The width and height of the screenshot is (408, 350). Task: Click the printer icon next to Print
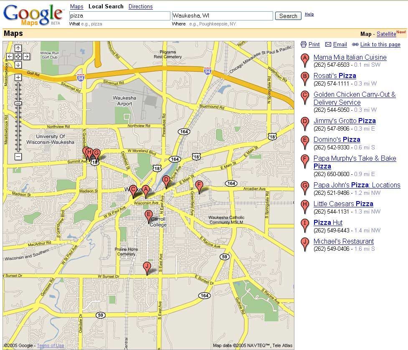tap(305, 45)
